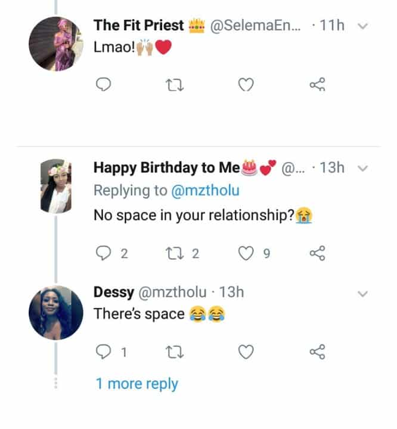This screenshot has height=429, width=397.
Task: Reply to Dessy's 'There's space' tweet
Action: [104, 353]
